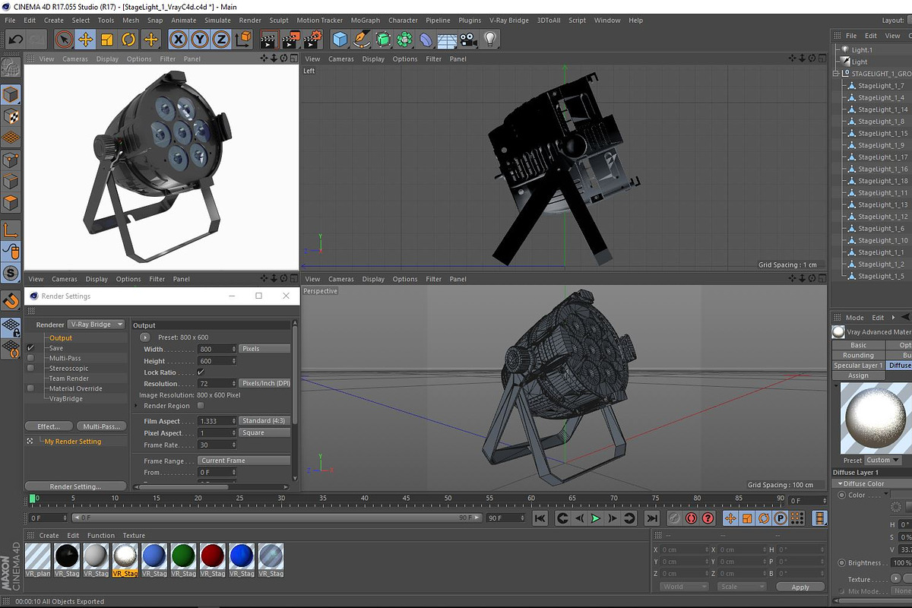
Task: Select the Live Selection cursor tool
Action: [x=64, y=40]
